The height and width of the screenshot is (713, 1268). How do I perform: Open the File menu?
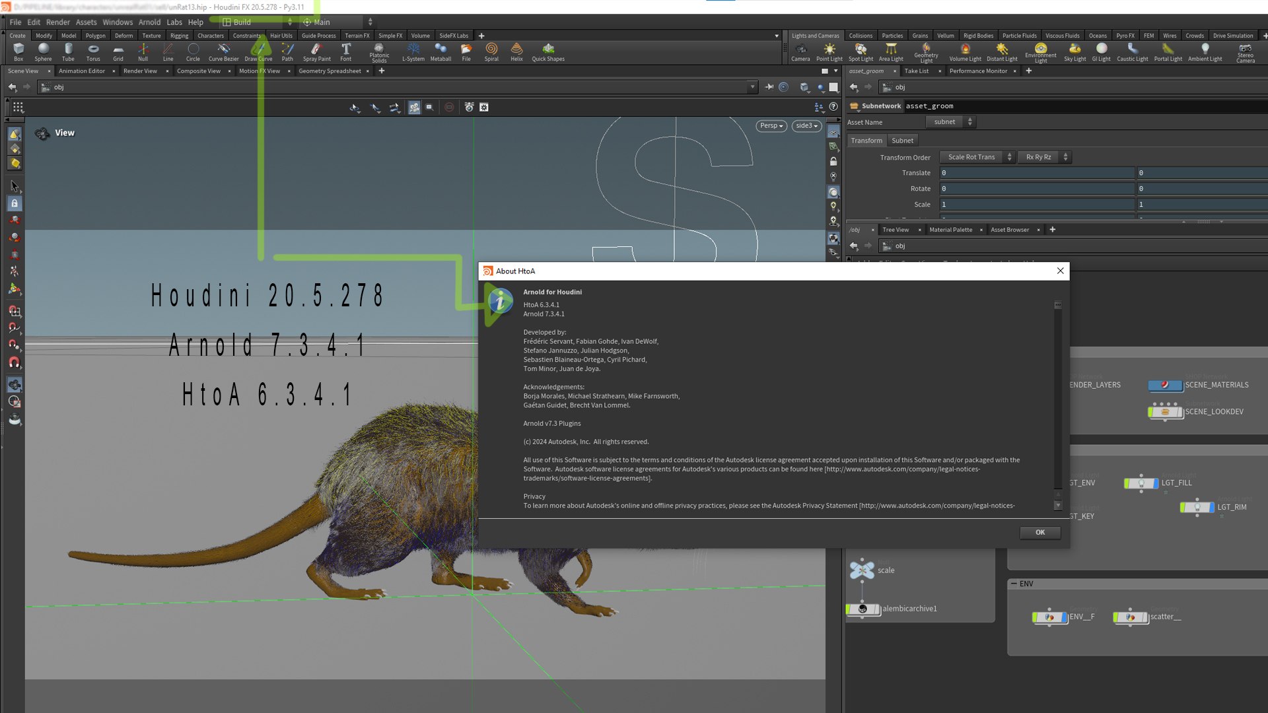pos(15,22)
